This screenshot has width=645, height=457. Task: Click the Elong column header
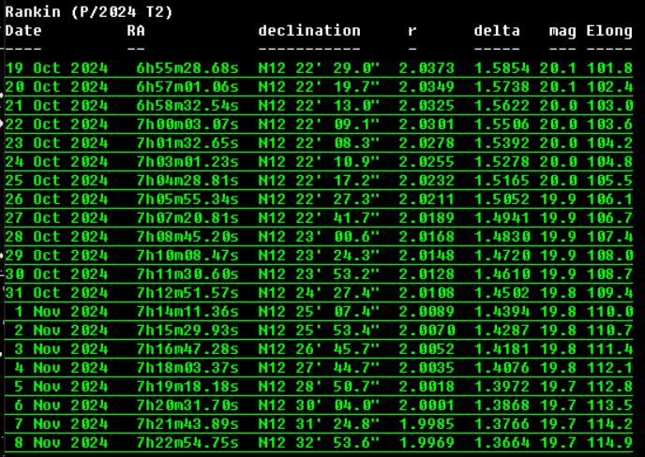coord(609,31)
